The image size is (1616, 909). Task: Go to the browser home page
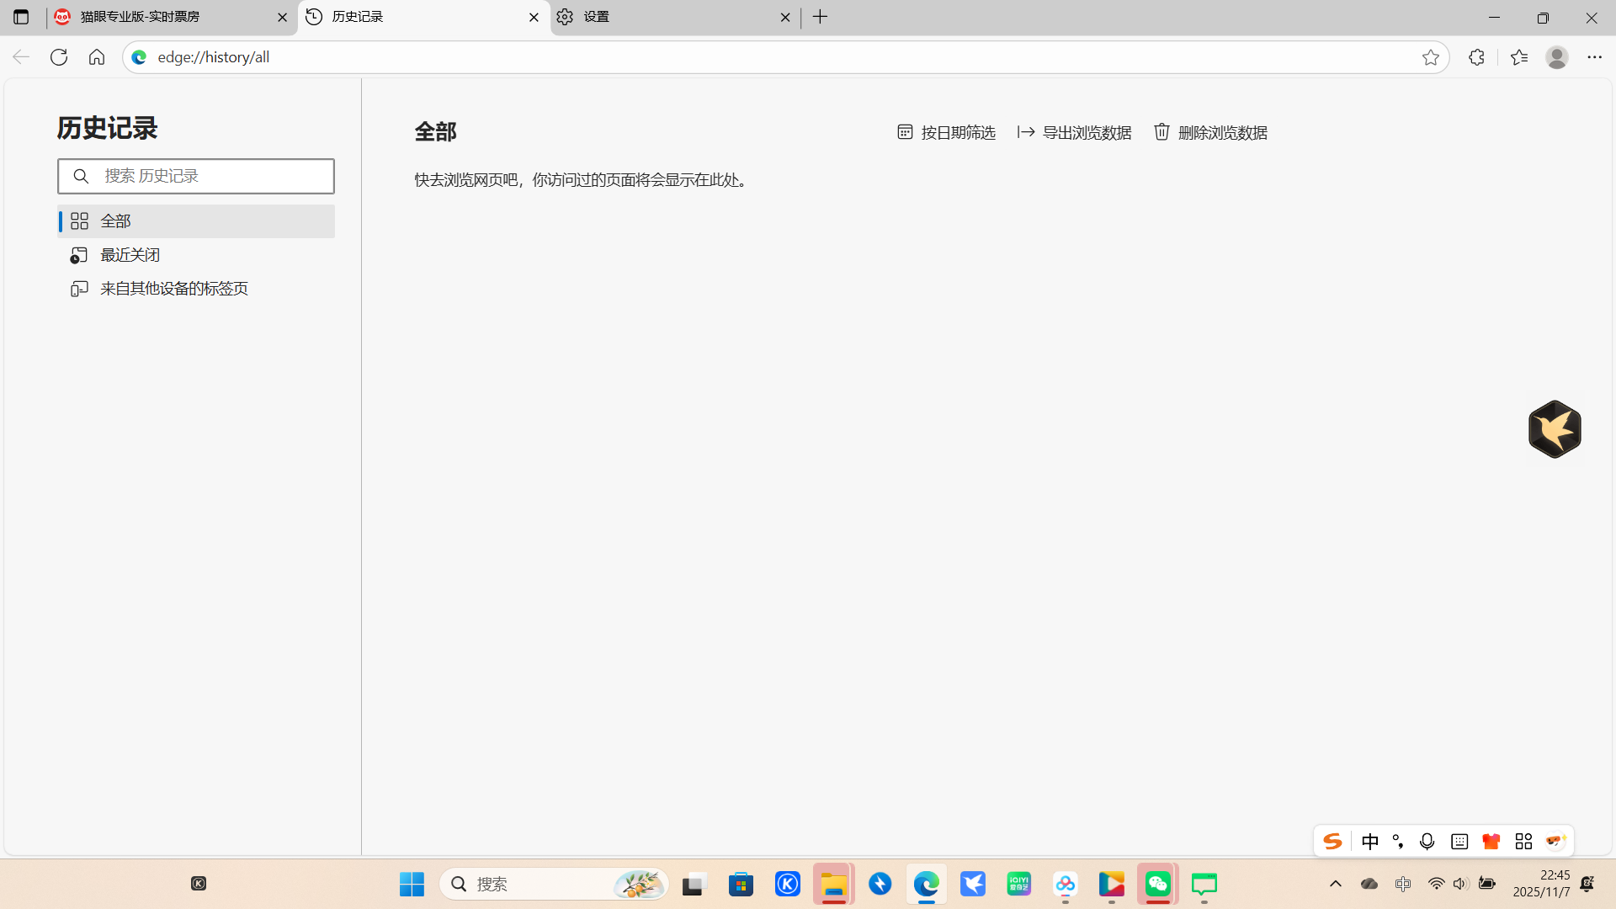click(x=97, y=57)
